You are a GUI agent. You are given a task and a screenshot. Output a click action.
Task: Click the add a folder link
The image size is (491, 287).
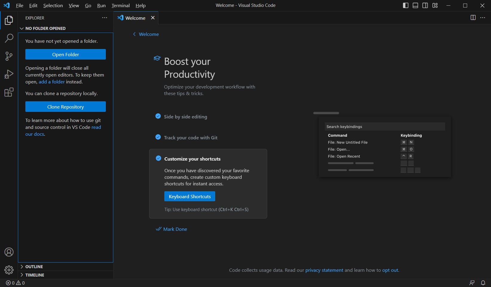52,82
